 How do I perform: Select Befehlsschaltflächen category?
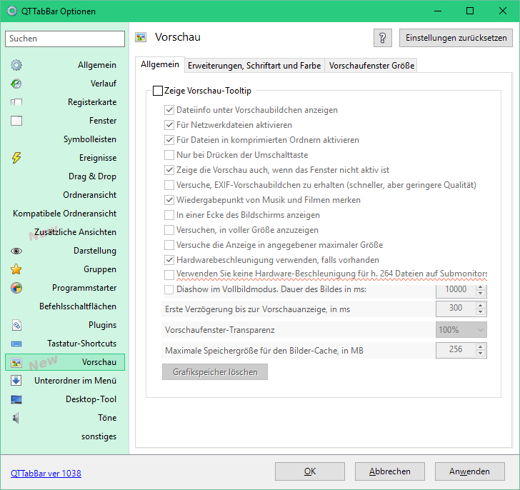[78, 306]
